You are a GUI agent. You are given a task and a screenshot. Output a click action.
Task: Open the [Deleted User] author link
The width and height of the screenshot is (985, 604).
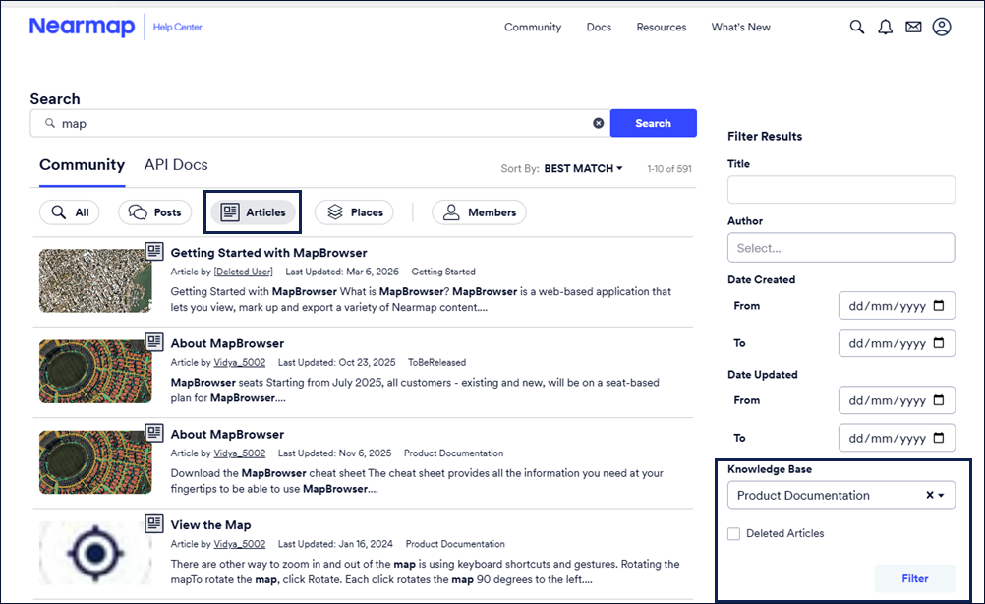point(243,272)
